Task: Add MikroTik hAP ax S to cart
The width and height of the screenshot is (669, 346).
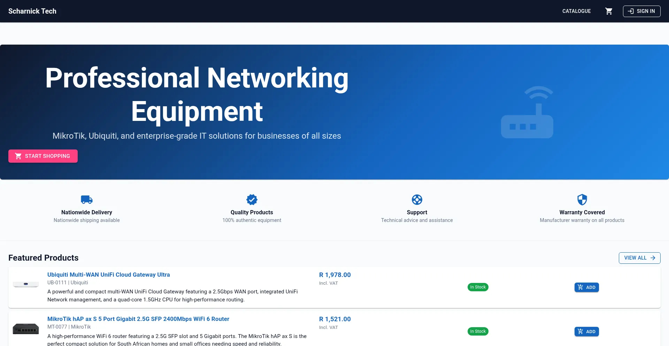Action: tap(586, 332)
